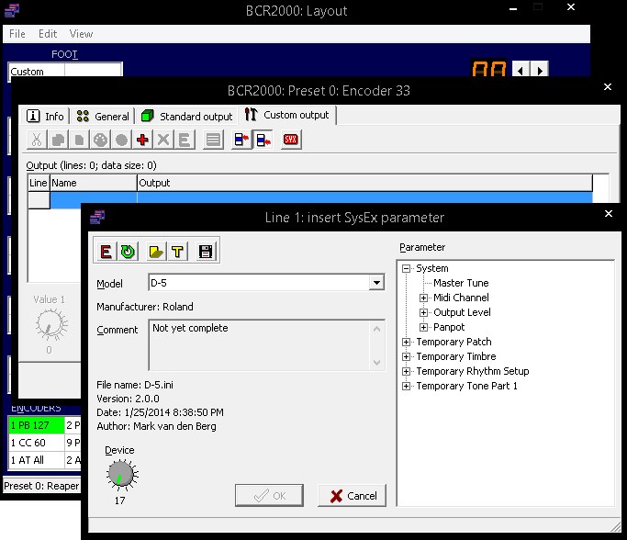Expand the Midi Channel node
627x540 pixels.
pyautogui.click(x=424, y=298)
